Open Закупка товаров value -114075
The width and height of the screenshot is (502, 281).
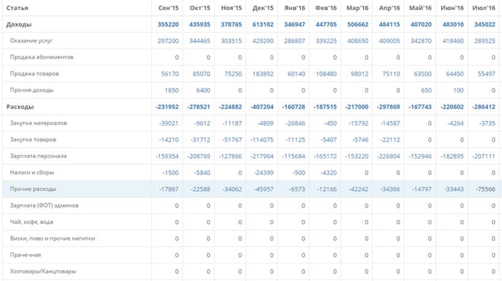262,140
